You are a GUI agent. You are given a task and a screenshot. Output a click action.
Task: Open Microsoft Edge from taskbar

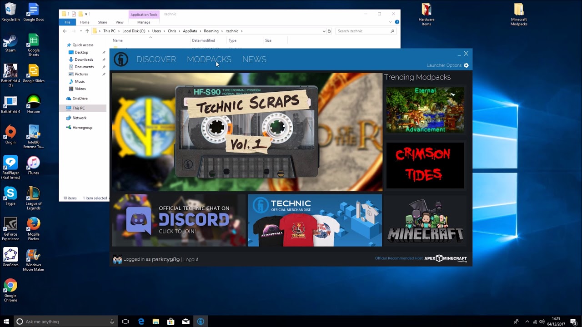141,322
